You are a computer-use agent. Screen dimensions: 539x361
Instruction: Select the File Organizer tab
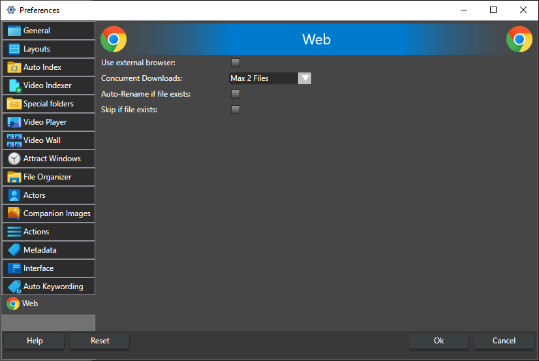(x=48, y=177)
